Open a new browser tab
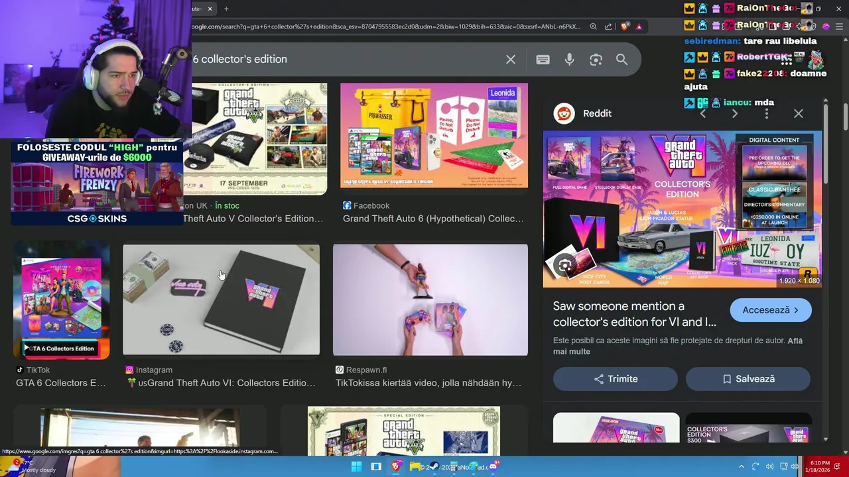The height and width of the screenshot is (477, 849). (x=226, y=9)
